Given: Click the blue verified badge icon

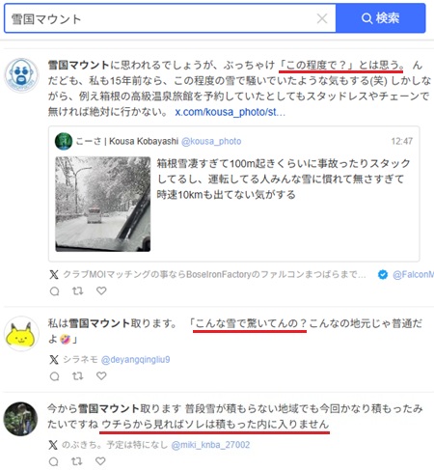Looking at the screenshot, I should point(383,274).
